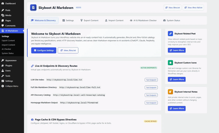The height and width of the screenshot is (133, 219).
Task: Open the Dashboard menu item
Action: (12, 3)
